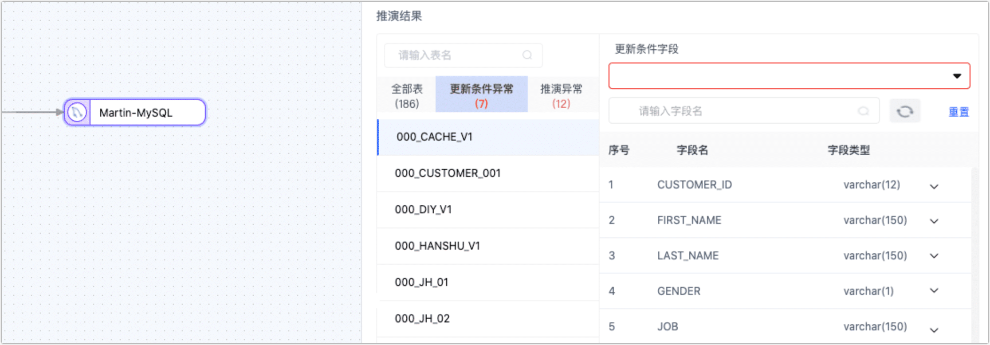Select the Martin-MySQL node label
Viewport: 990px width, 345px height.
[136, 113]
